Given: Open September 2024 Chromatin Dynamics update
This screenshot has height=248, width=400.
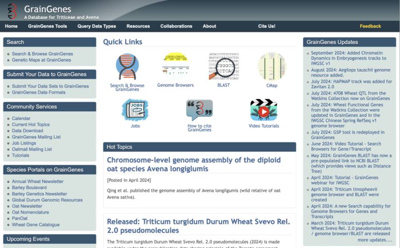Looking at the screenshot, I should 348,58.
